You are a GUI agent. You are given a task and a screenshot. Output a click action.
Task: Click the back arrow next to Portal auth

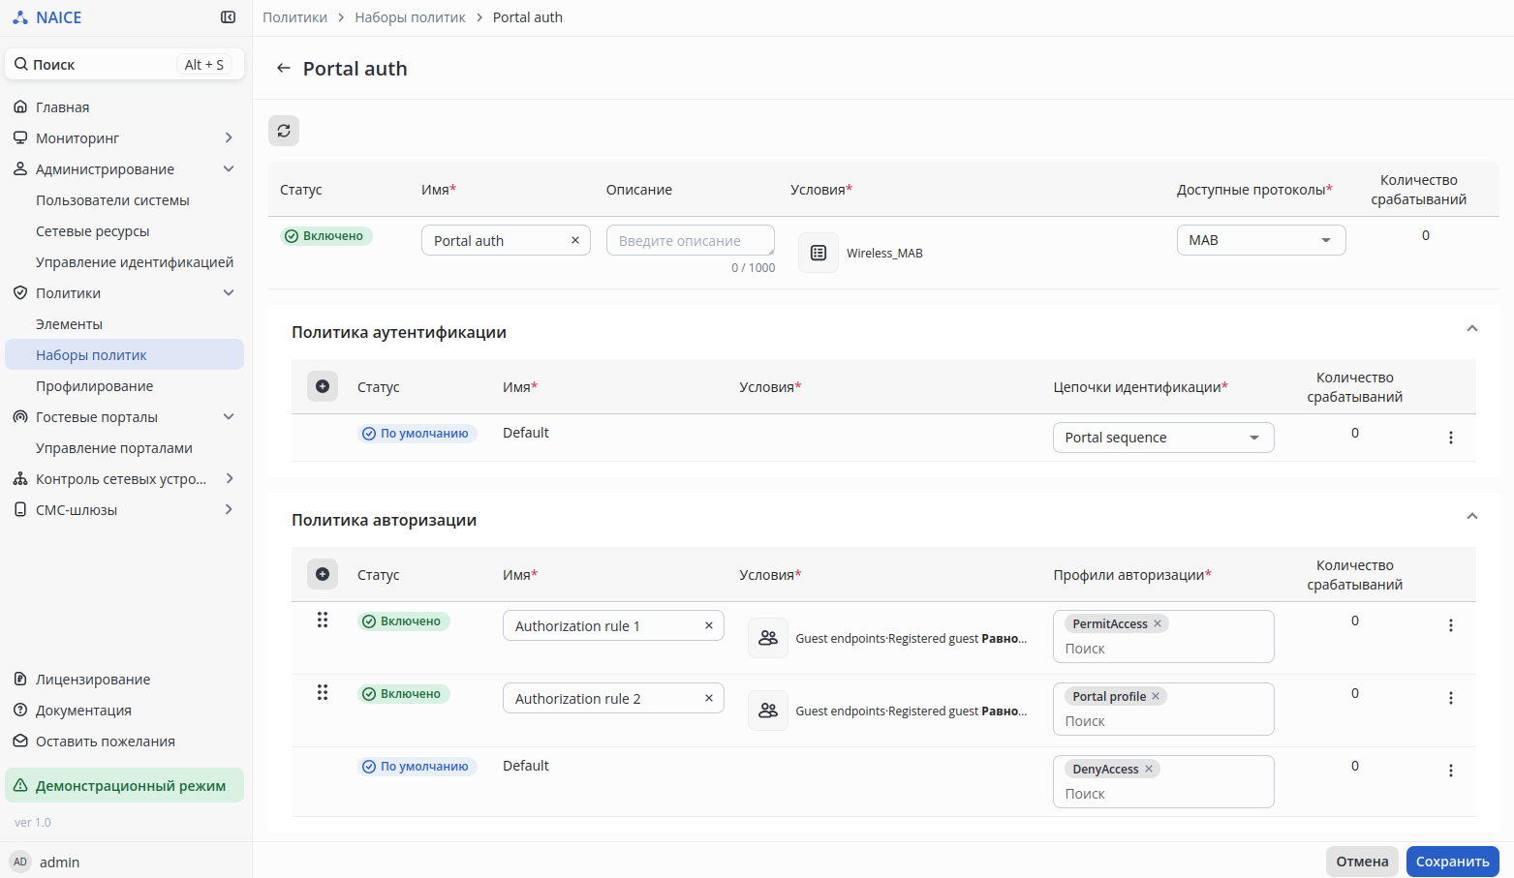click(x=283, y=68)
